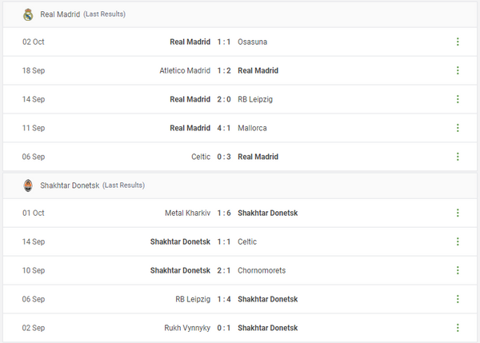Open three-dot menu for Celtic vs Real Madrid
The width and height of the screenshot is (480, 343).
(458, 157)
